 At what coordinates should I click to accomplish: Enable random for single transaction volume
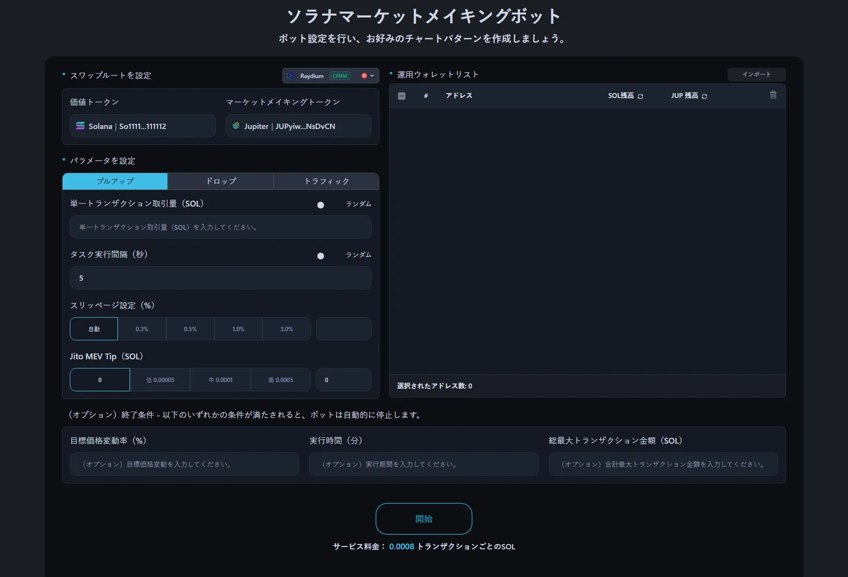tap(321, 205)
